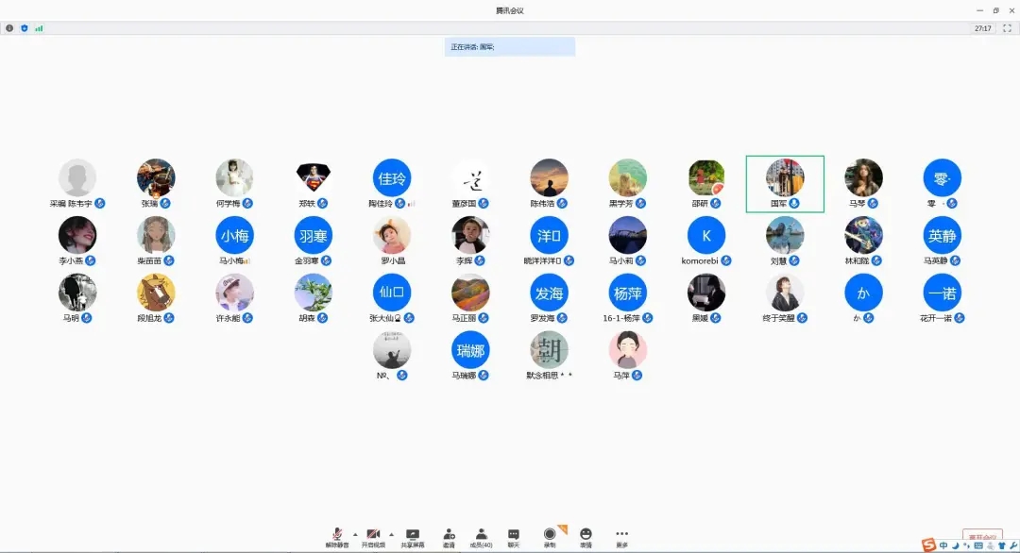
Task: Click the blue security shield icon
Action: click(x=24, y=28)
